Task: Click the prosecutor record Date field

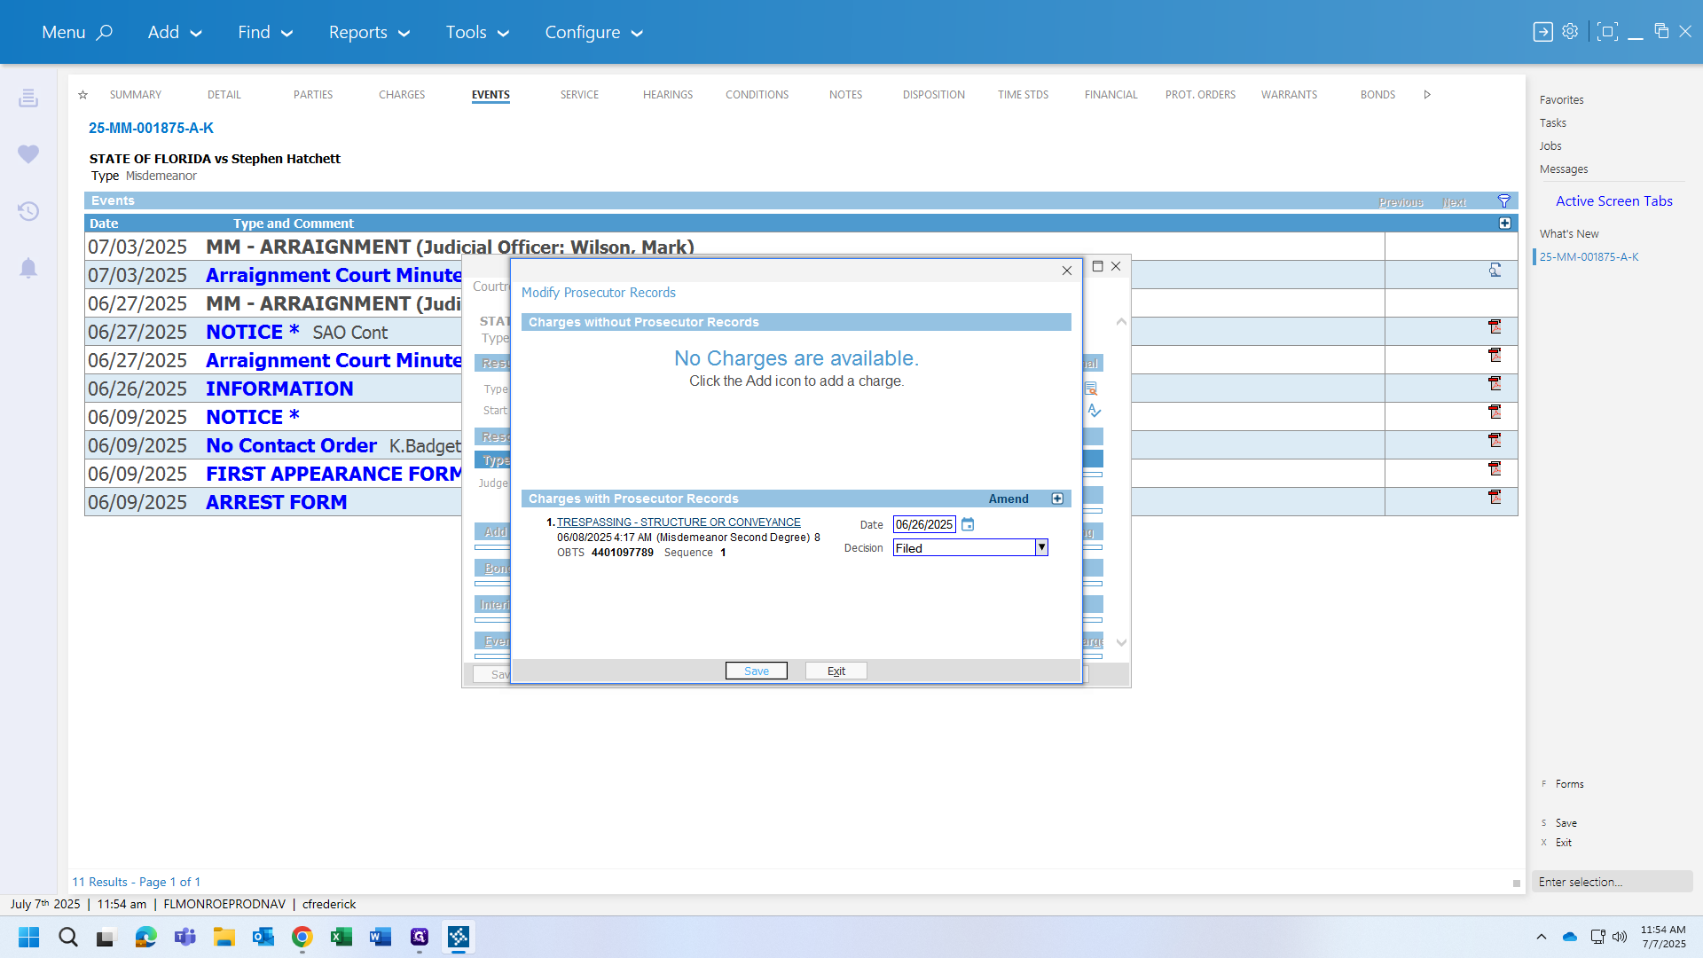Action: 924,524
